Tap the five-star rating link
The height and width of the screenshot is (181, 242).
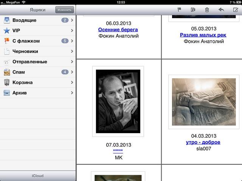(118, 151)
